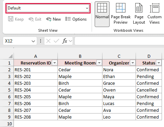Click the Meeting Room header cell

click(x=80, y=63)
